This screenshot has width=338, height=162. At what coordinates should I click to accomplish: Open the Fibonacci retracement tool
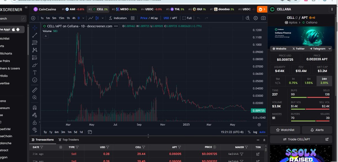(x=35, y=43)
